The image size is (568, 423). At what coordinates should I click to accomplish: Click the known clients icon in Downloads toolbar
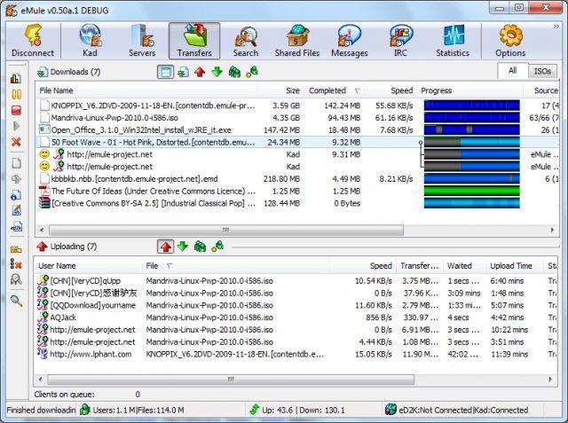point(252,72)
